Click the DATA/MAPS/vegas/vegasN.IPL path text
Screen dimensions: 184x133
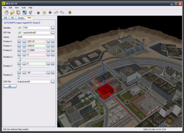22,23
